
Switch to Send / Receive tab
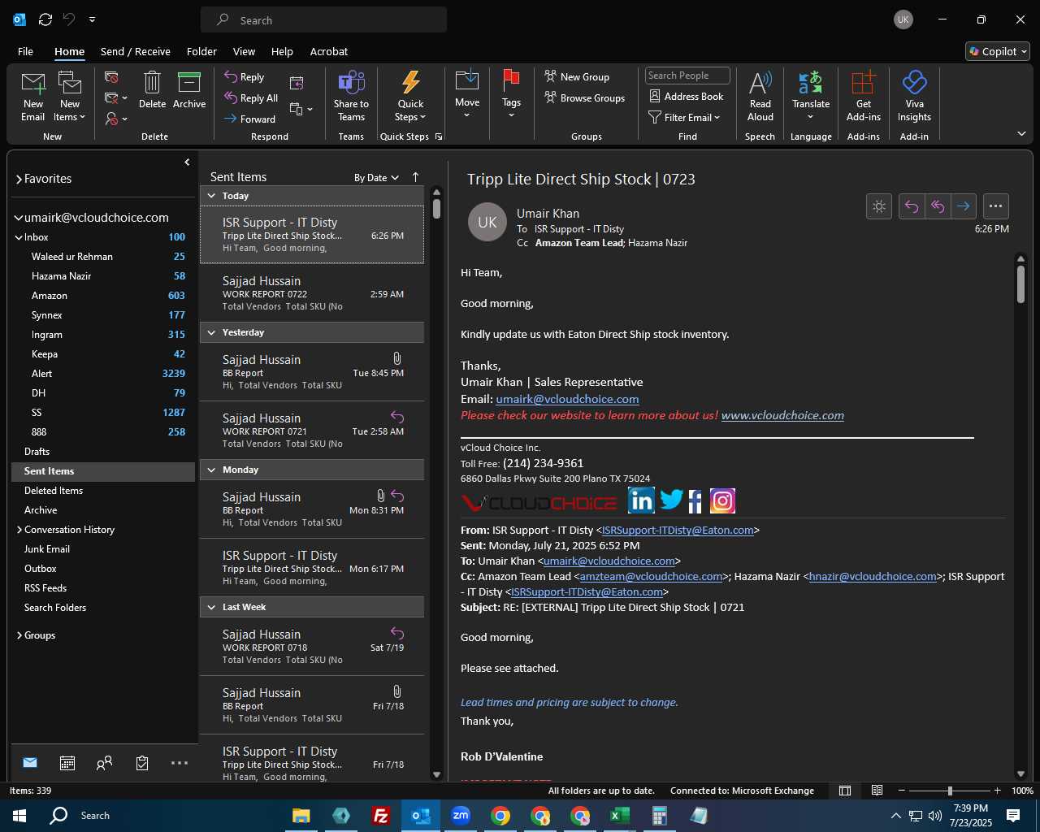pos(136,51)
